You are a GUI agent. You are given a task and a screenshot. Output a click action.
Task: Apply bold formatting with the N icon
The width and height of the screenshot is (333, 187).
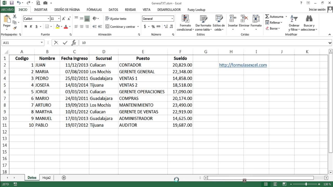25,26
